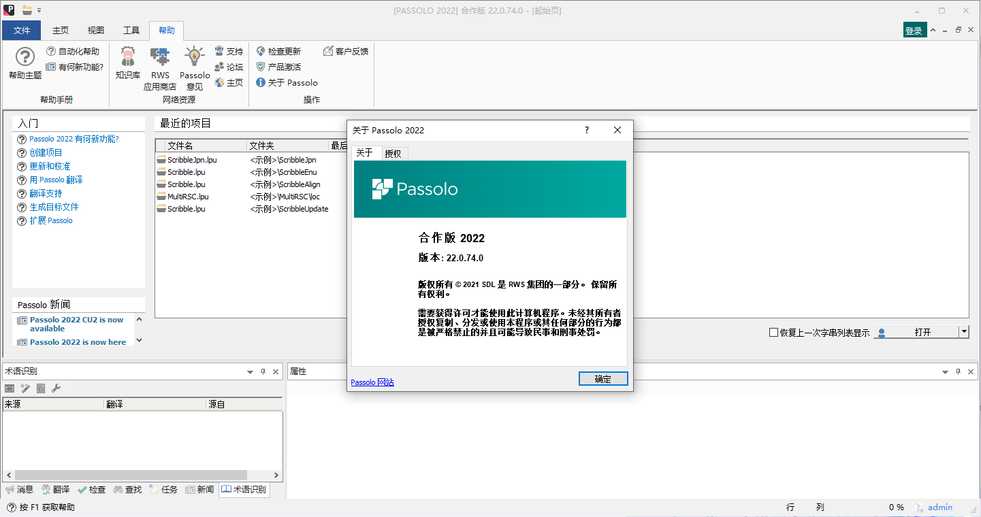Click the 打开 button
This screenshot has width=981, height=517.
tap(916, 332)
